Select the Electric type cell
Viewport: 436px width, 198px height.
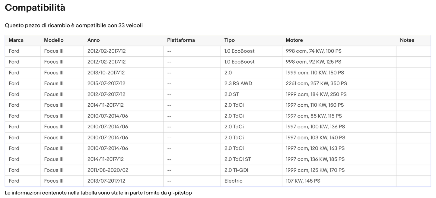pos(233,181)
